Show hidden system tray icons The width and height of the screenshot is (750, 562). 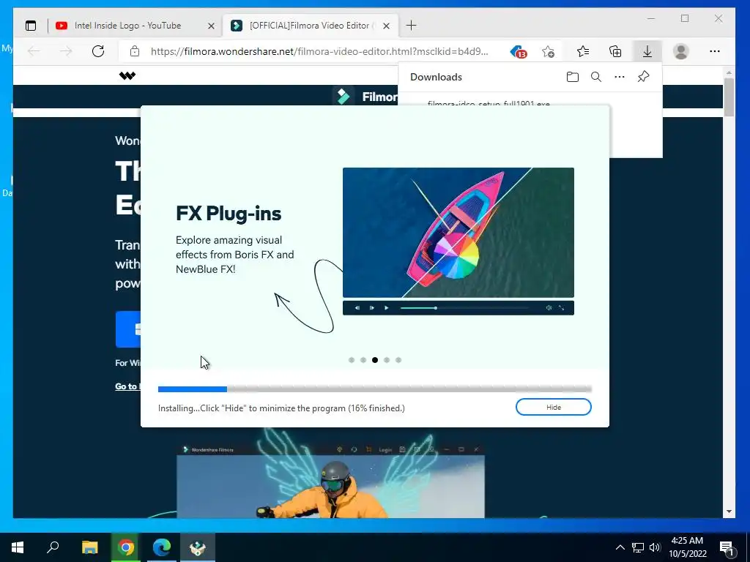620,547
